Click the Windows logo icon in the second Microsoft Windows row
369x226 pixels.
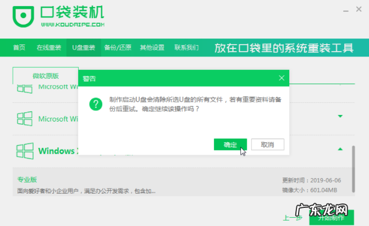pos(25,119)
